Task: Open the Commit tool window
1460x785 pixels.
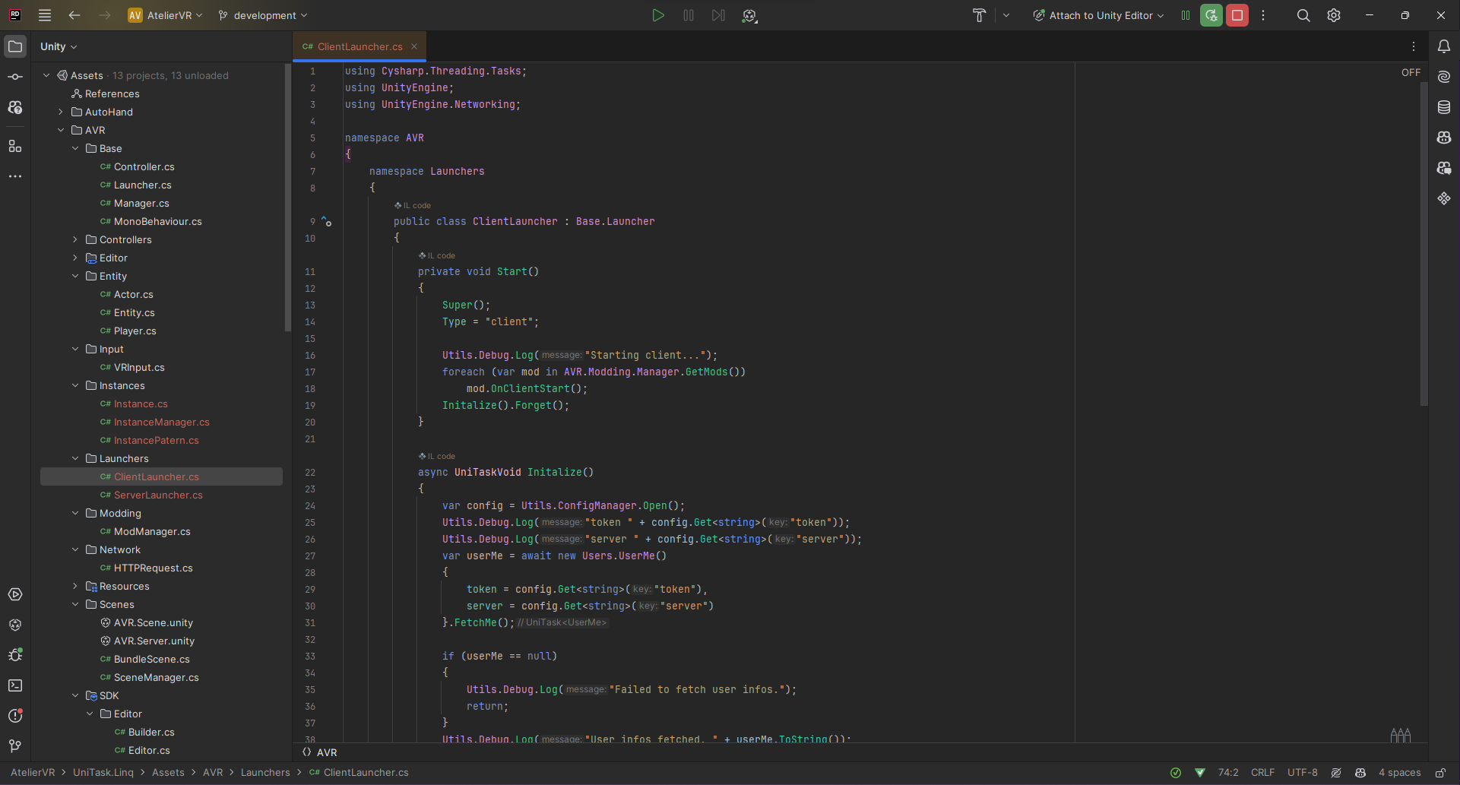Action: point(15,77)
